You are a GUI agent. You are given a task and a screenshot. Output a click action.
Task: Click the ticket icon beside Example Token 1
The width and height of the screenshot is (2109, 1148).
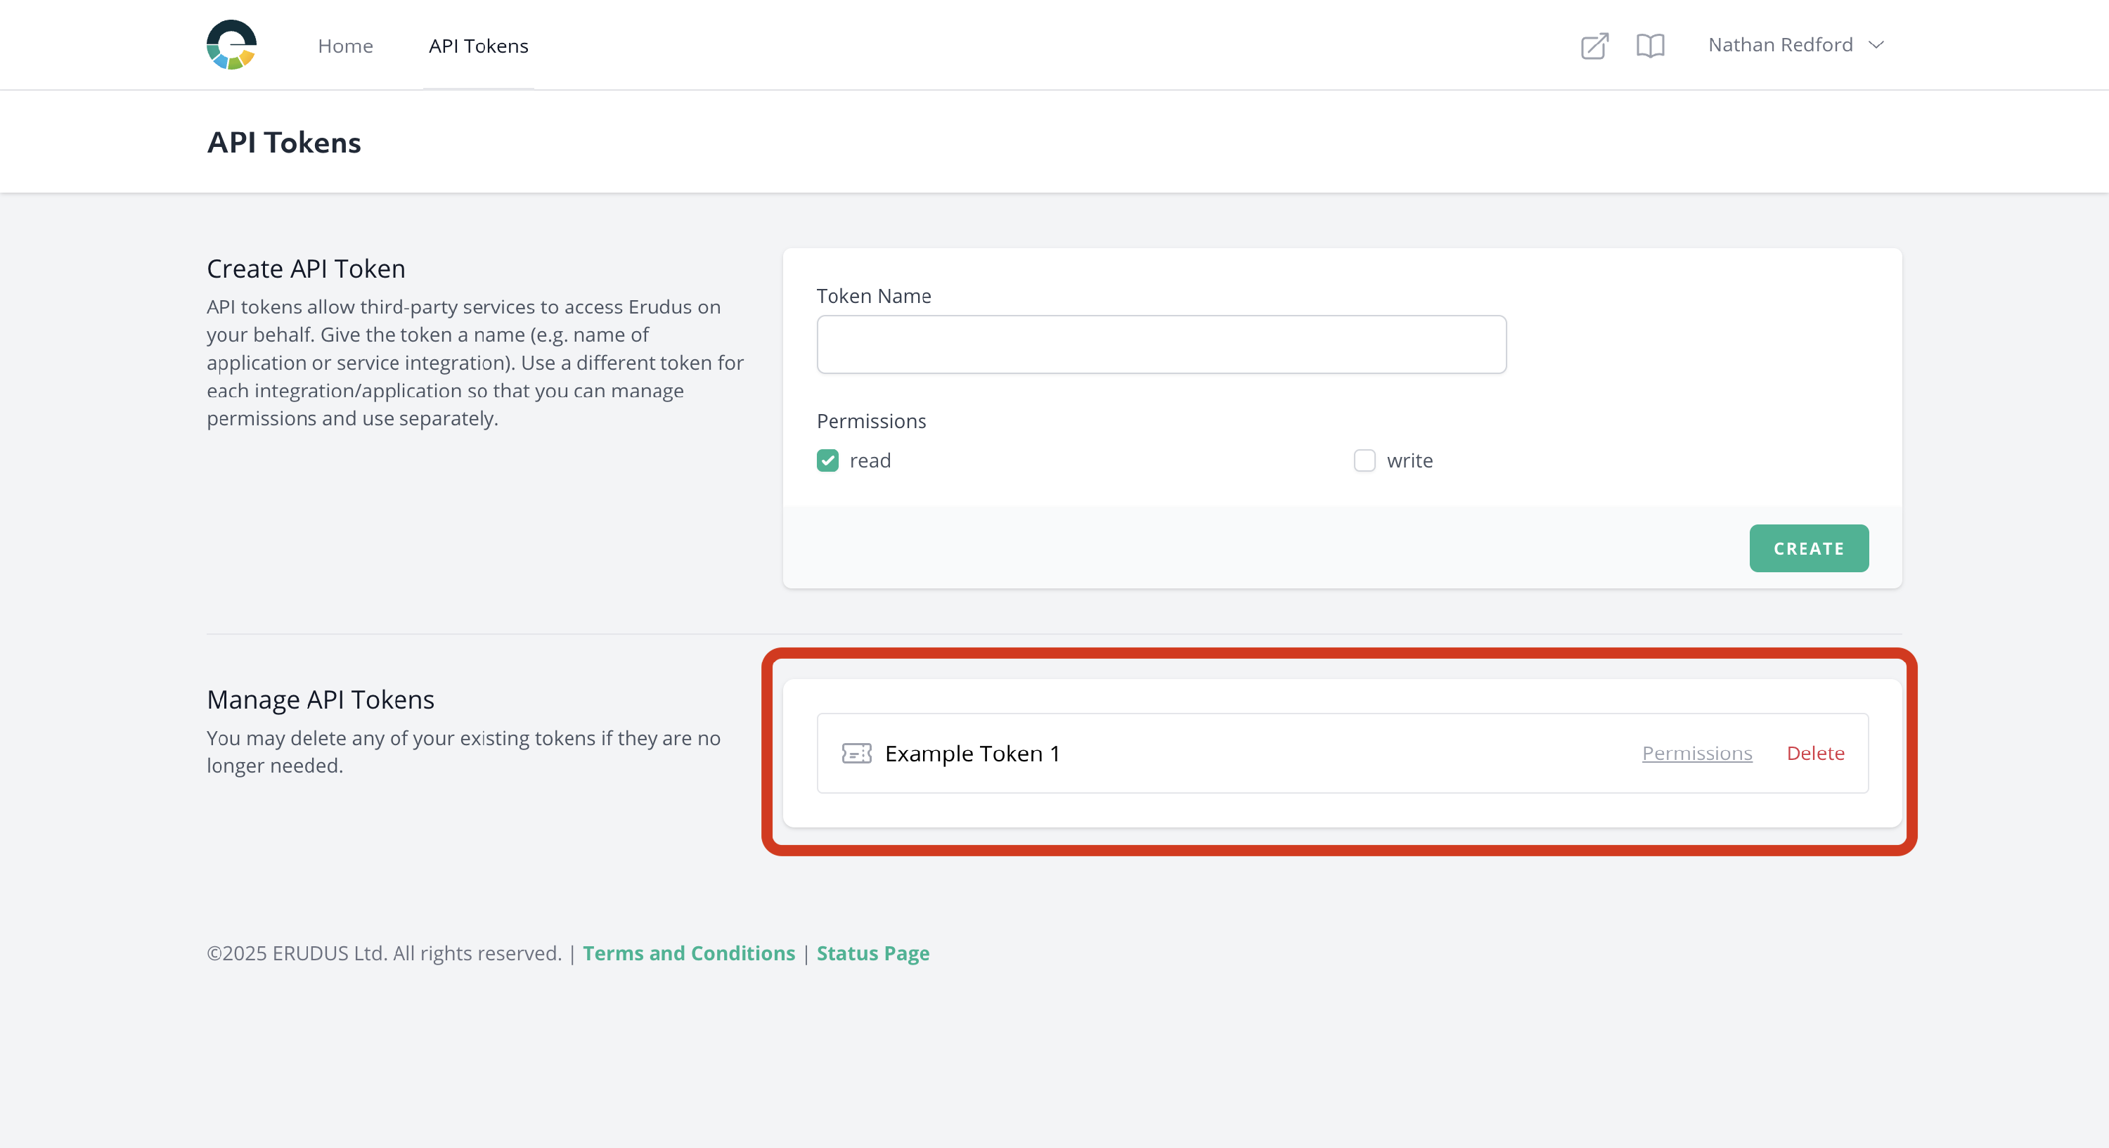tap(856, 754)
